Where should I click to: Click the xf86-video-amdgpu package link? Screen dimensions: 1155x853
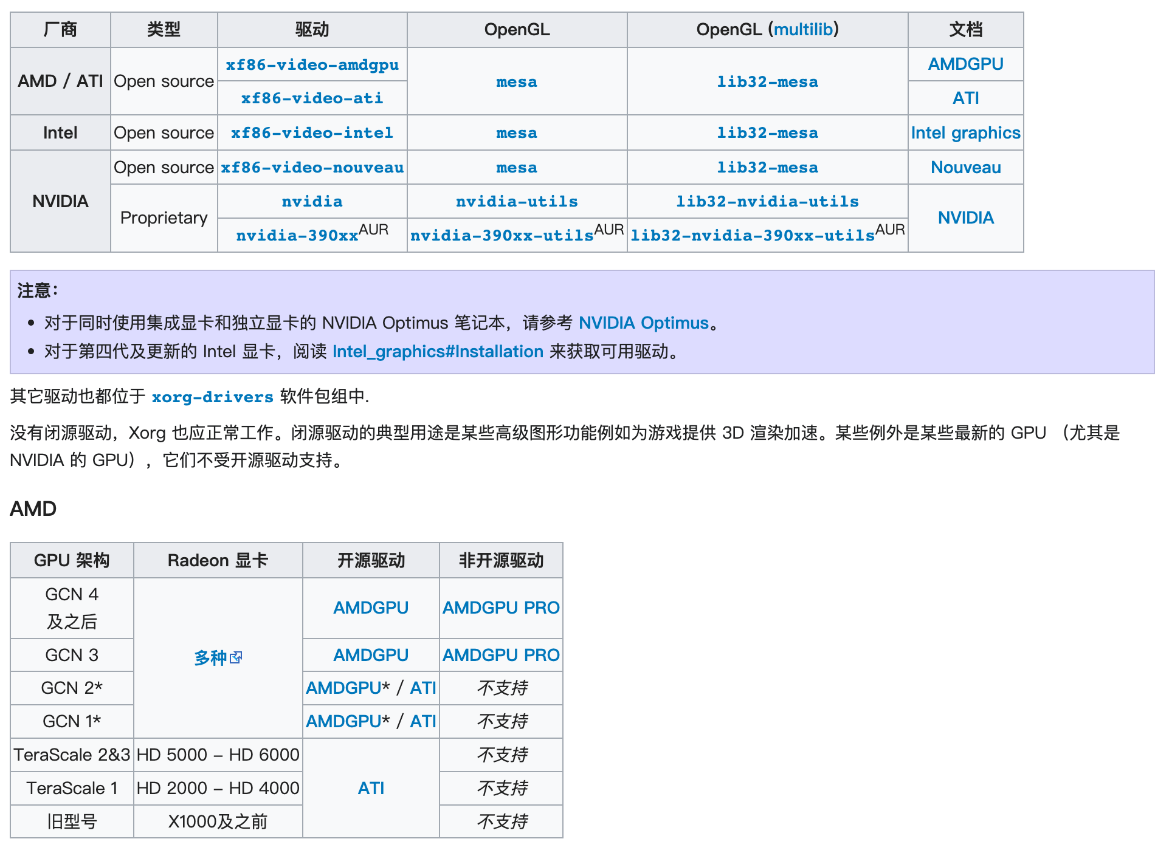tap(312, 64)
